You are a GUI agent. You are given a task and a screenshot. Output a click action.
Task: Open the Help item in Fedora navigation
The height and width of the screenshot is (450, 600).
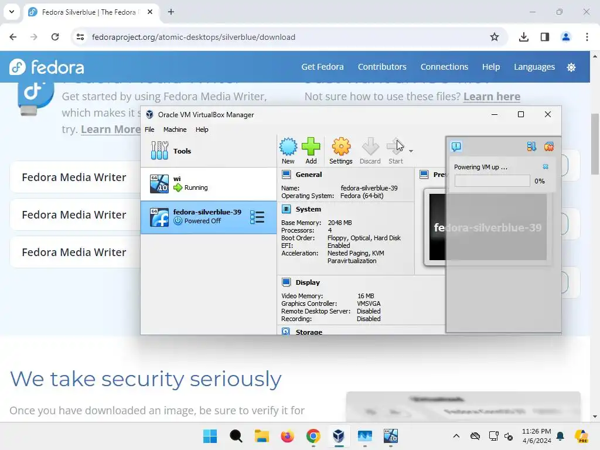491,67
